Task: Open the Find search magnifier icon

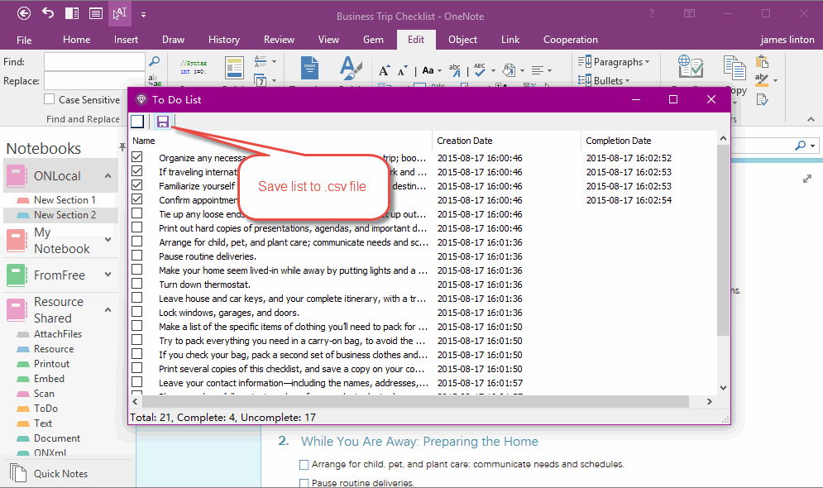Action: [x=154, y=60]
